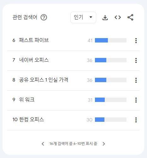147x158 pixels.
Task: Click the 네이버 오피스 query link
Action: click(34, 60)
